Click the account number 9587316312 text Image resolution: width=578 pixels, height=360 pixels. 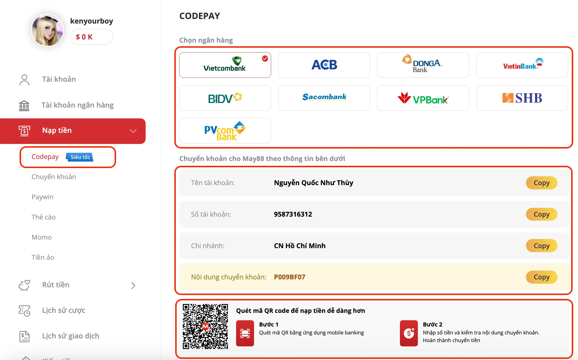click(293, 214)
